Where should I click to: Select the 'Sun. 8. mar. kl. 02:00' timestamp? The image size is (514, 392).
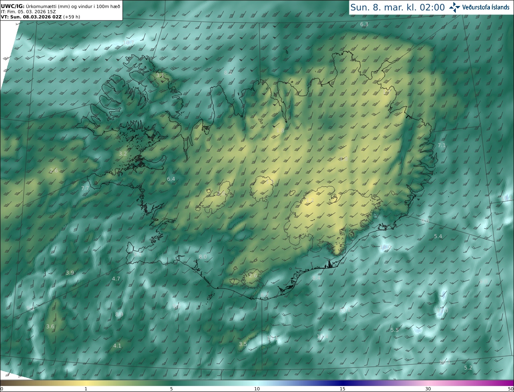point(398,7)
